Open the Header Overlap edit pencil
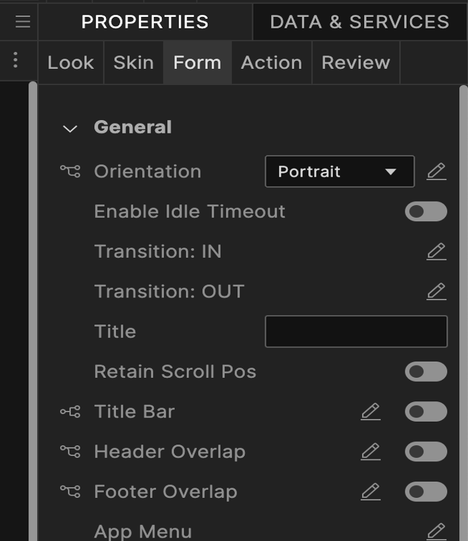This screenshot has height=541, width=468. [370, 451]
